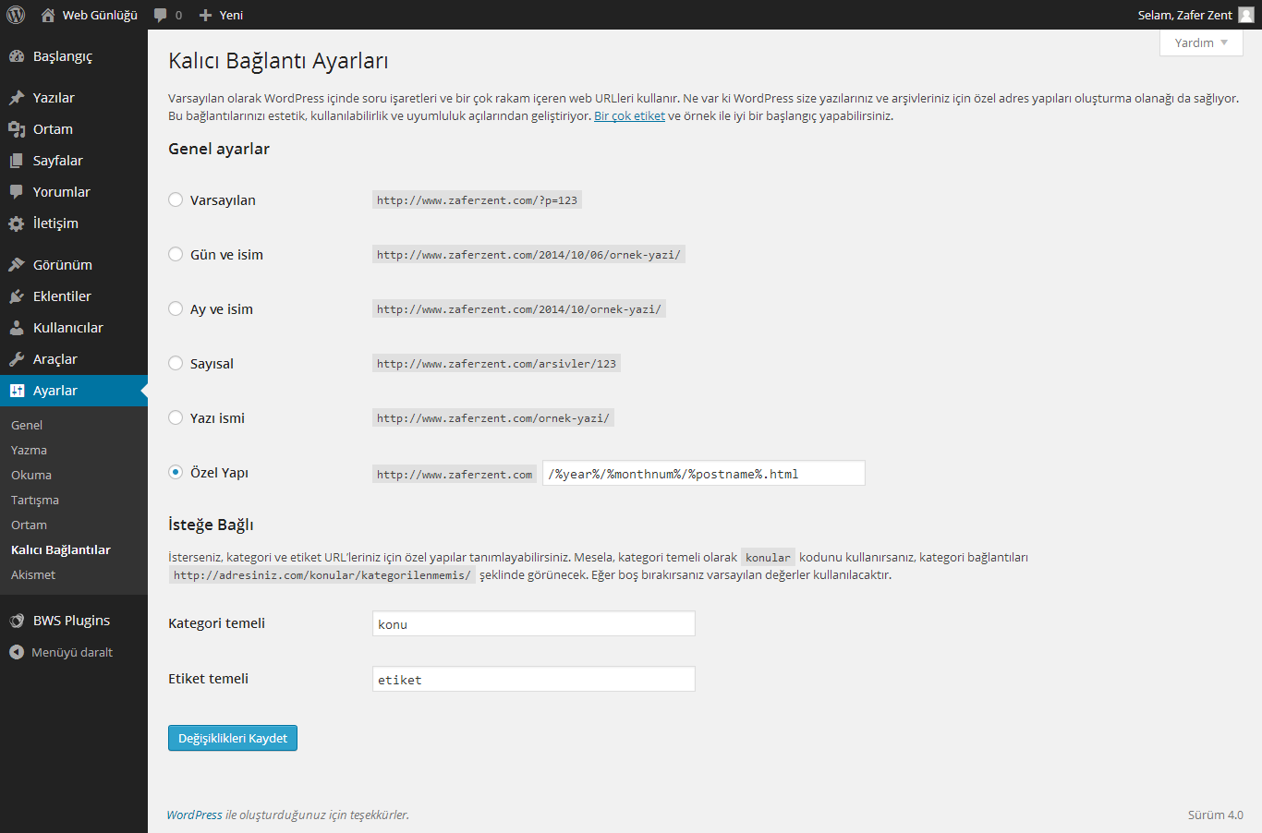Click the Kullanıcılar user icon
This screenshot has height=833, width=1262.
click(x=17, y=328)
